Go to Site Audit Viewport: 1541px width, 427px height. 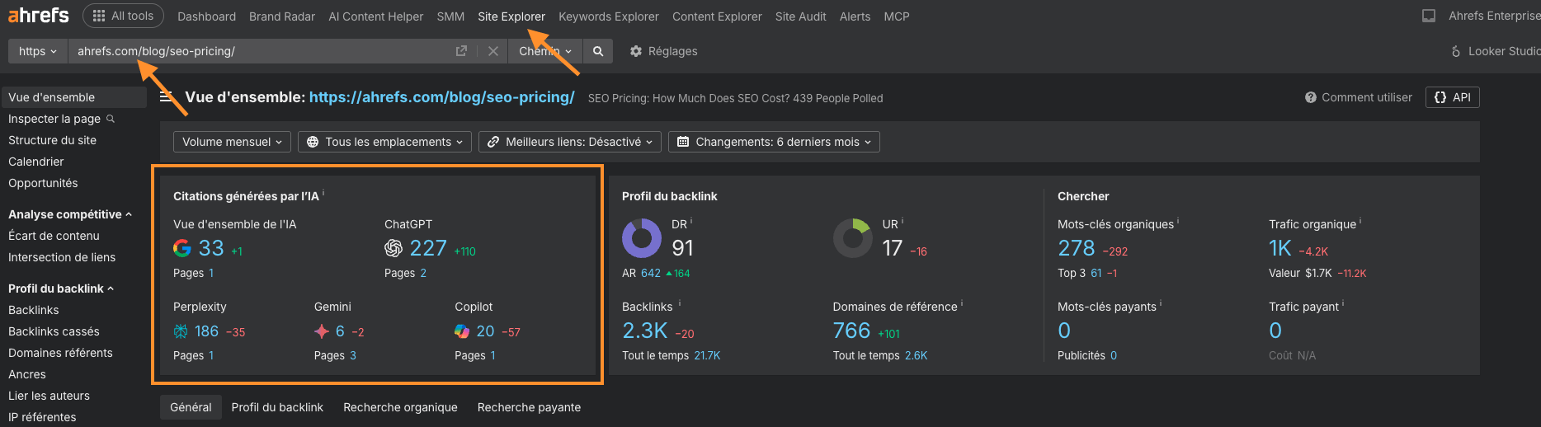(800, 16)
